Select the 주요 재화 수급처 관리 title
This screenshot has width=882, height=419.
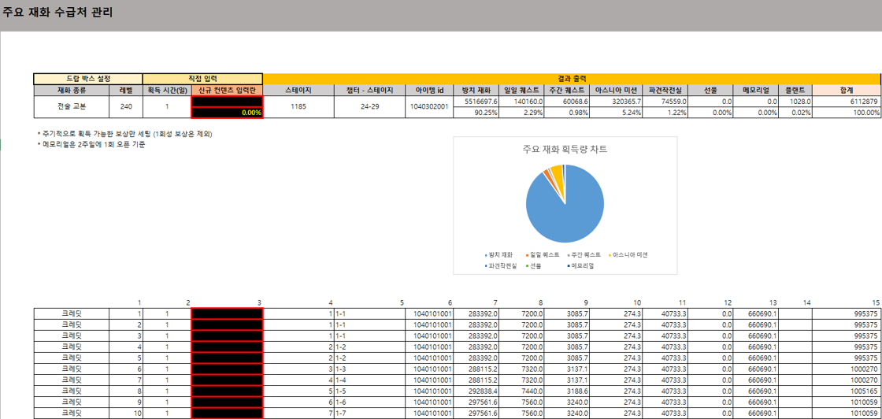click(x=57, y=13)
